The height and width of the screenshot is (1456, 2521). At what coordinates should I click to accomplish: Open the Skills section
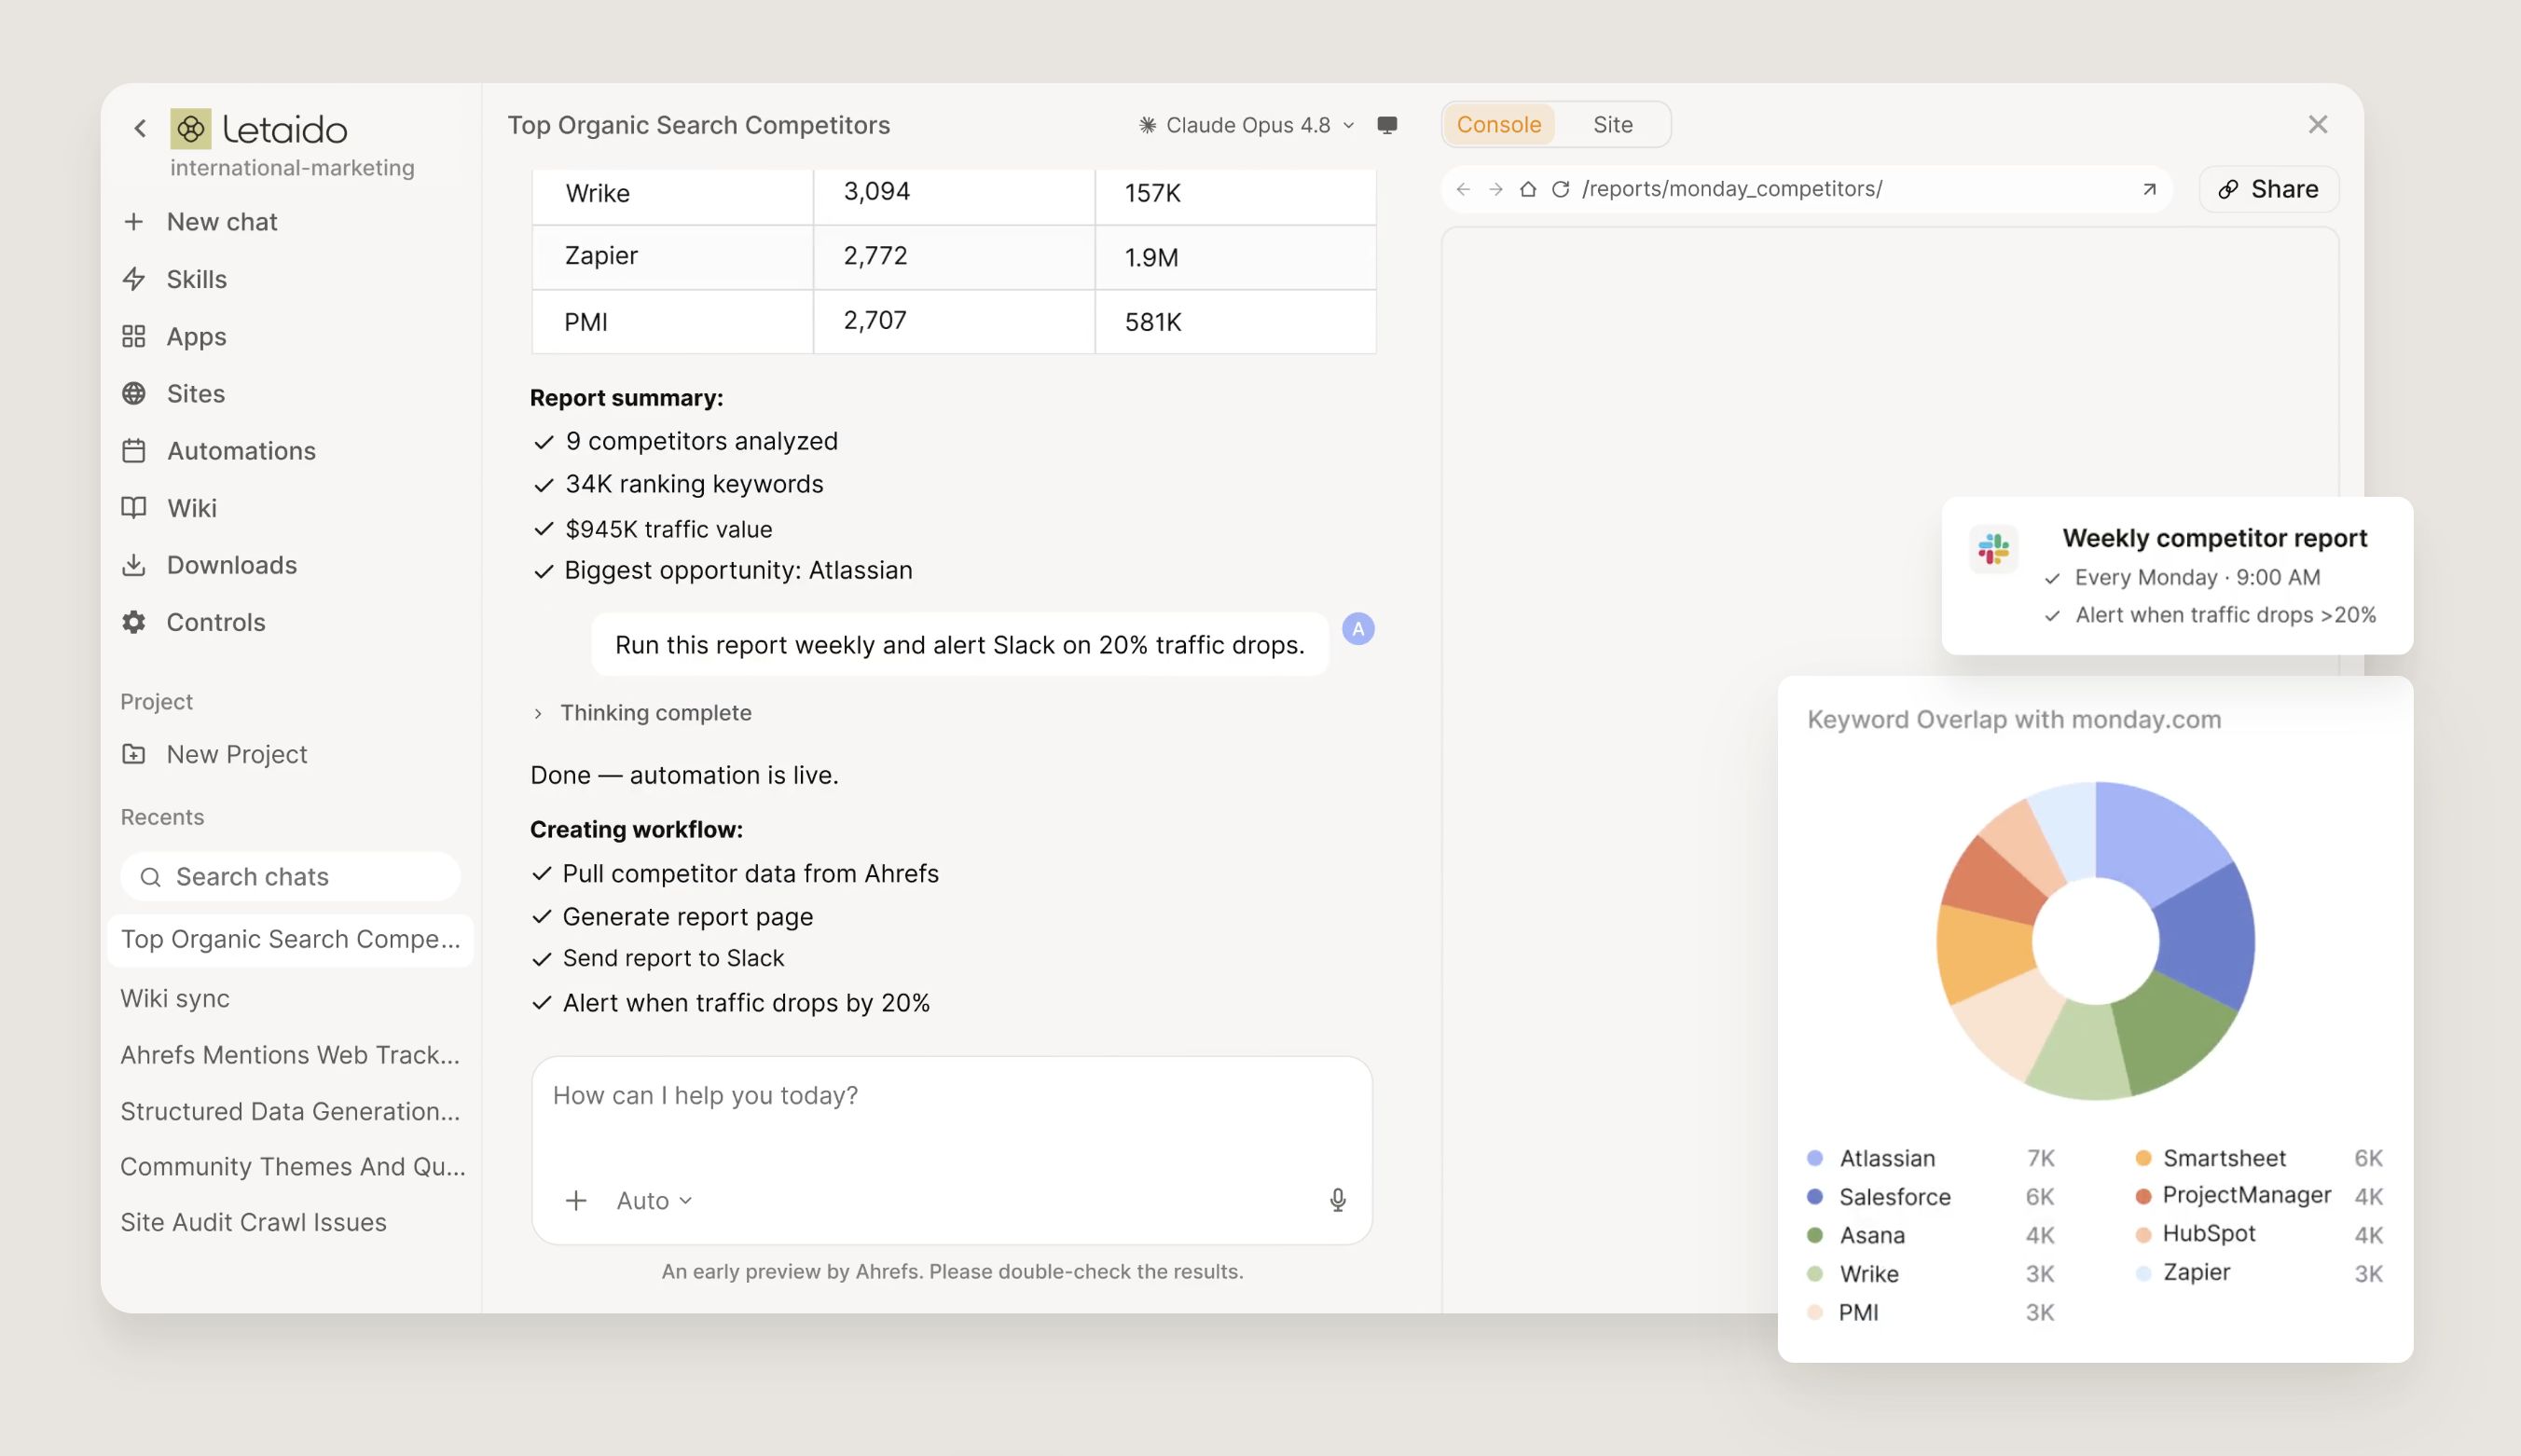point(174,279)
